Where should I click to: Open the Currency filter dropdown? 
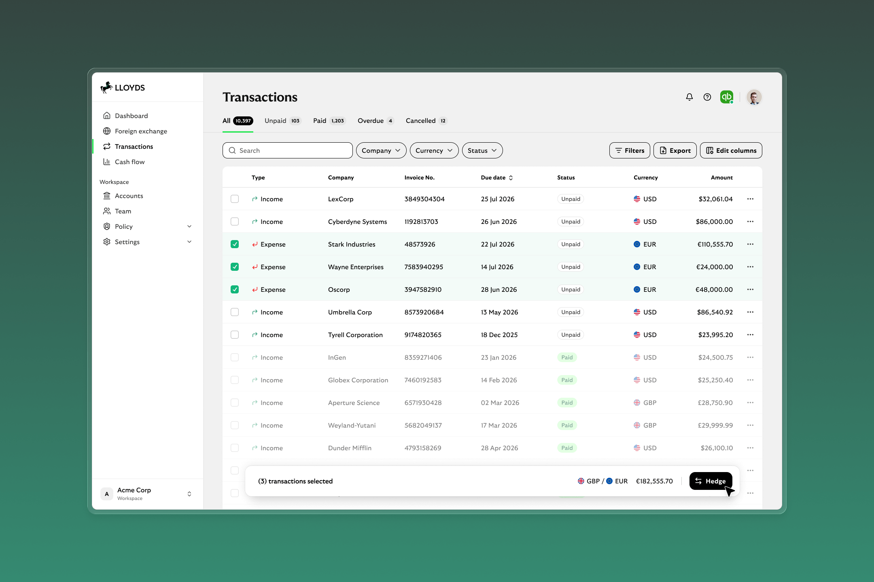[434, 150]
